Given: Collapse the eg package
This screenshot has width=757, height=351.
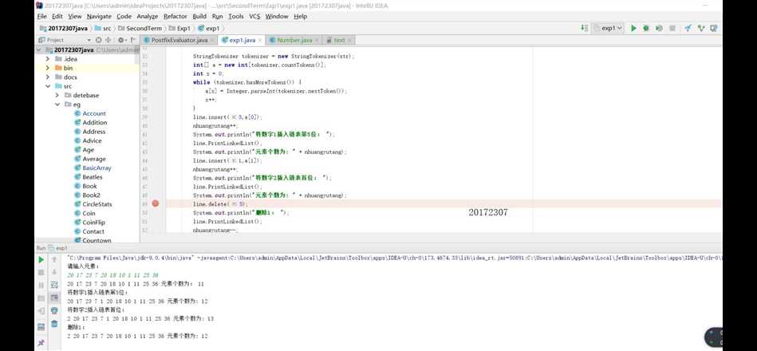Looking at the screenshot, I should pos(57,105).
